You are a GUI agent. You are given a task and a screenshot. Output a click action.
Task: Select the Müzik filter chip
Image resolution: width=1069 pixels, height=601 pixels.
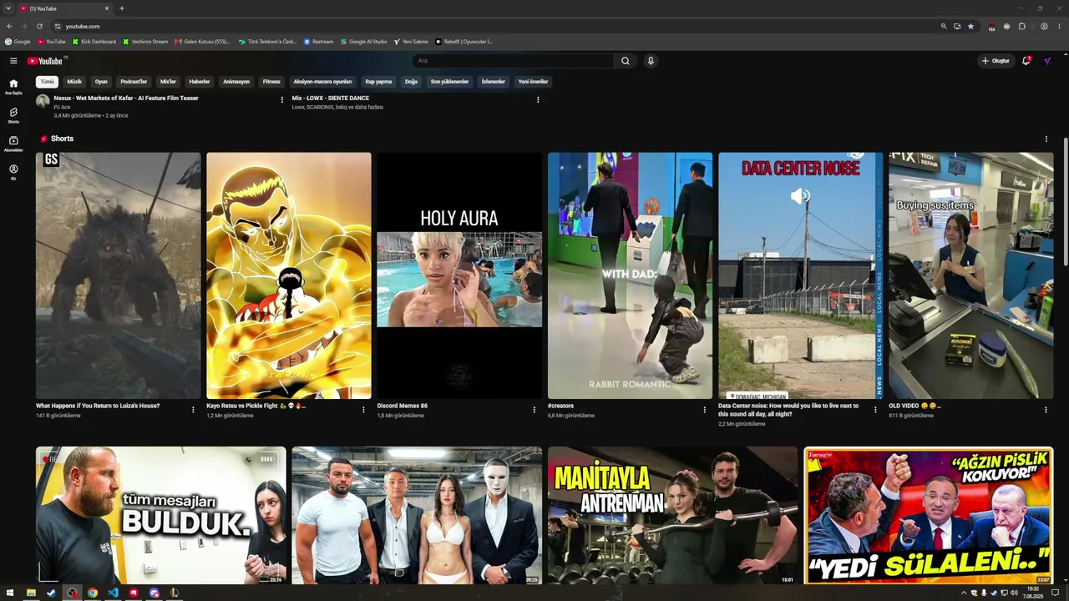coord(74,82)
